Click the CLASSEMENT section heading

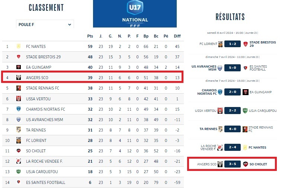pos(46,8)
